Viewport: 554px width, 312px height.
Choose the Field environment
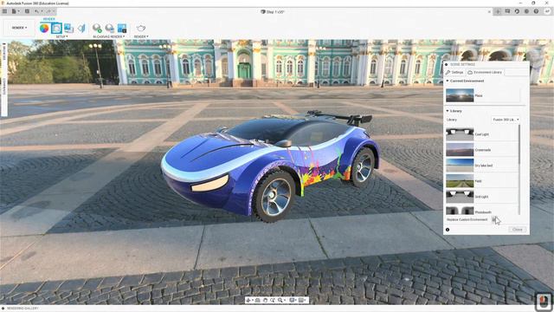(482, 181)
